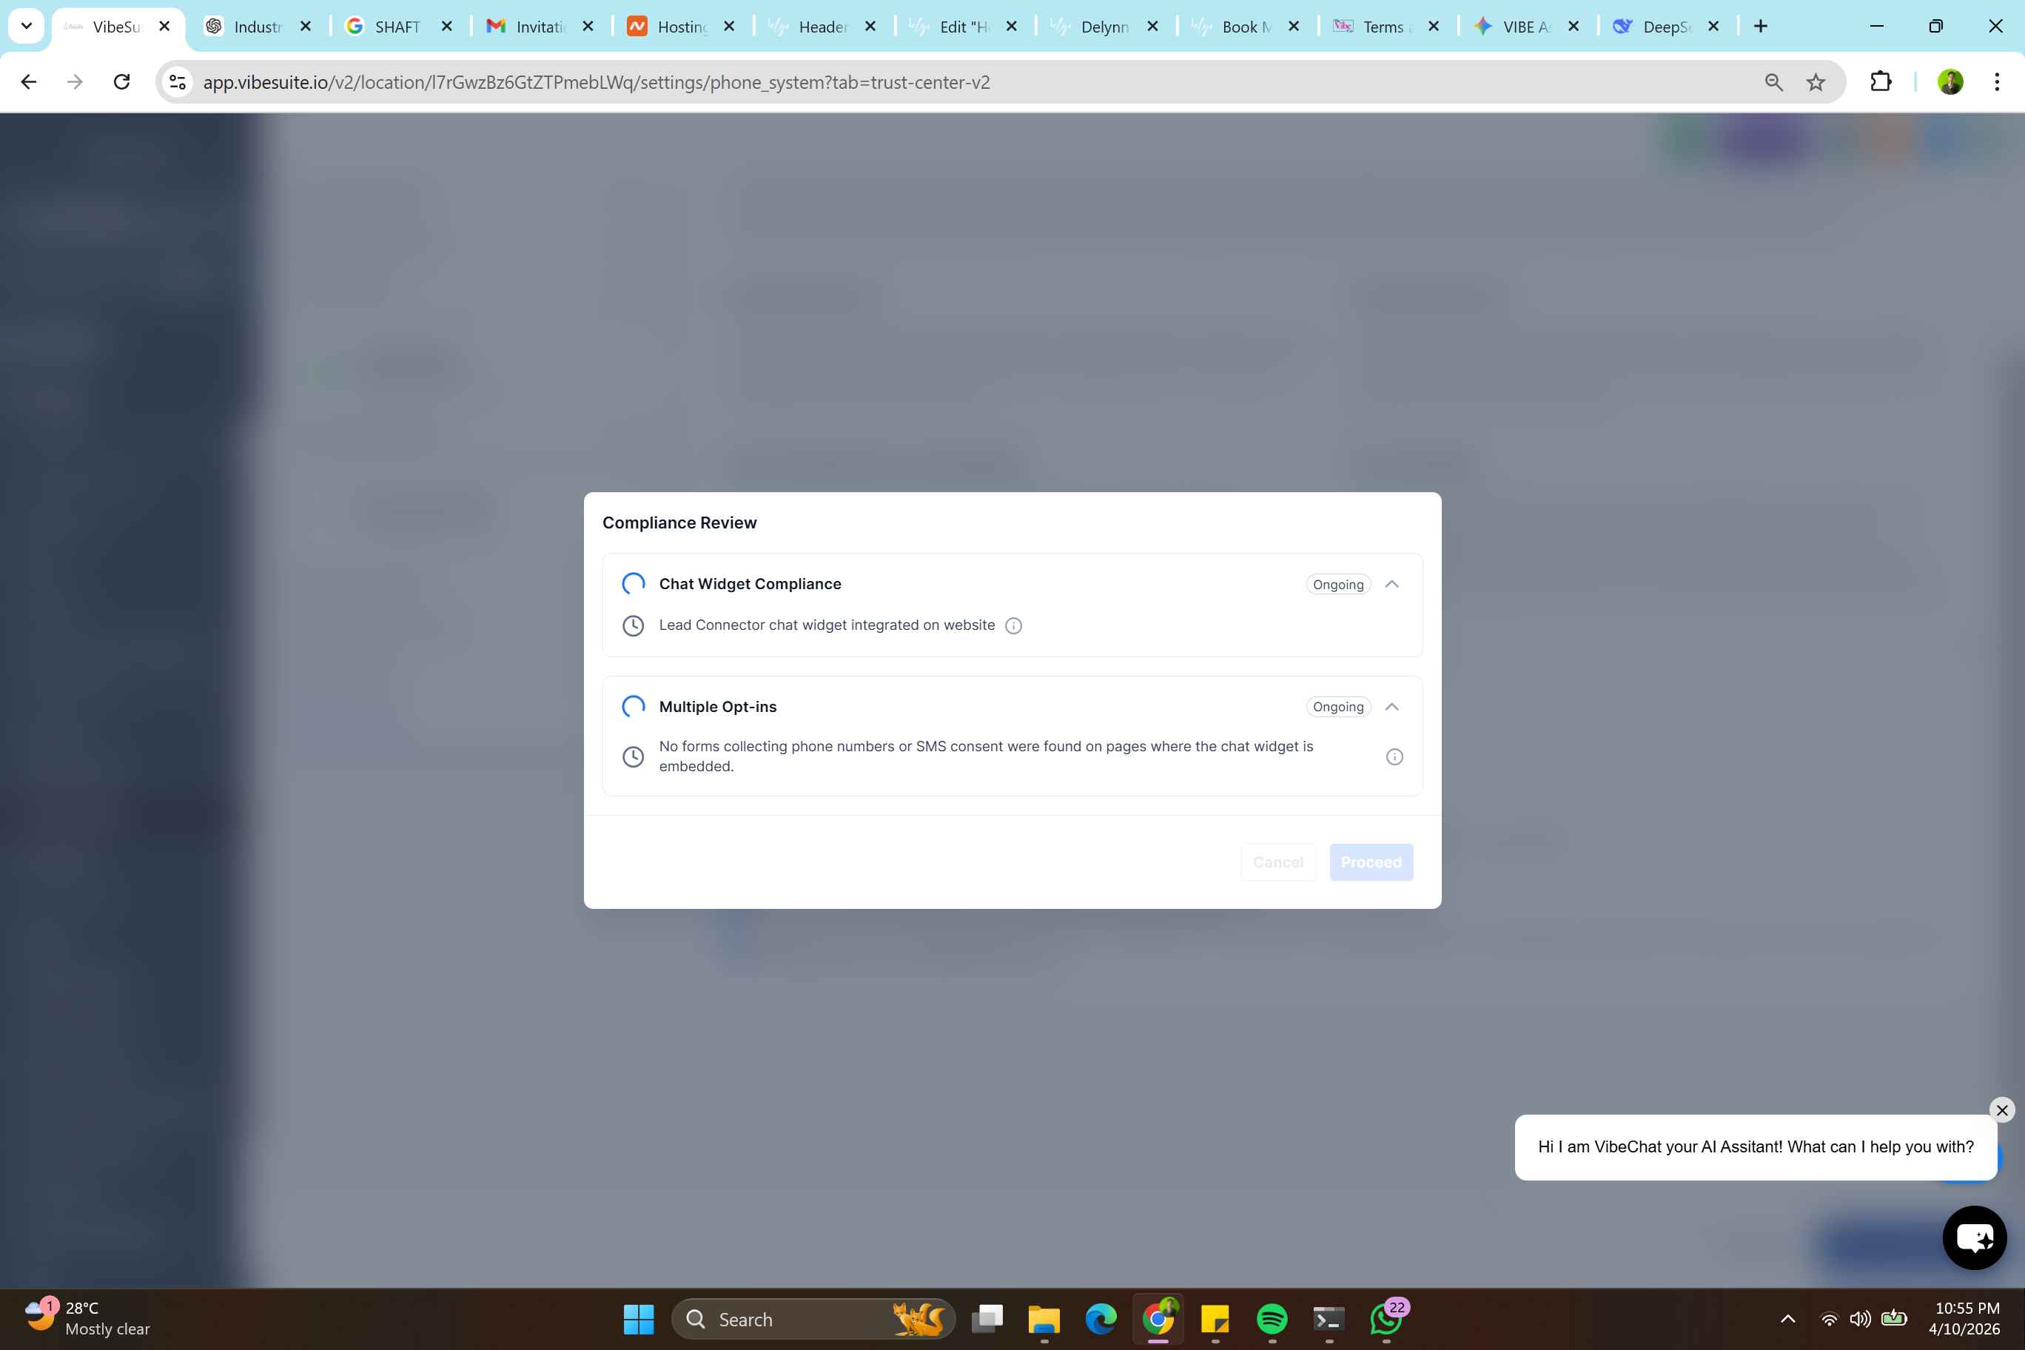Click the Cancel button in Compliance Review
The height and width of the screenshot is (1350, 2025).
tap(1277, 862)
